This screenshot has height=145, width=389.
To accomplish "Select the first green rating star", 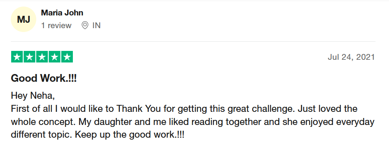I will [17, 57].
